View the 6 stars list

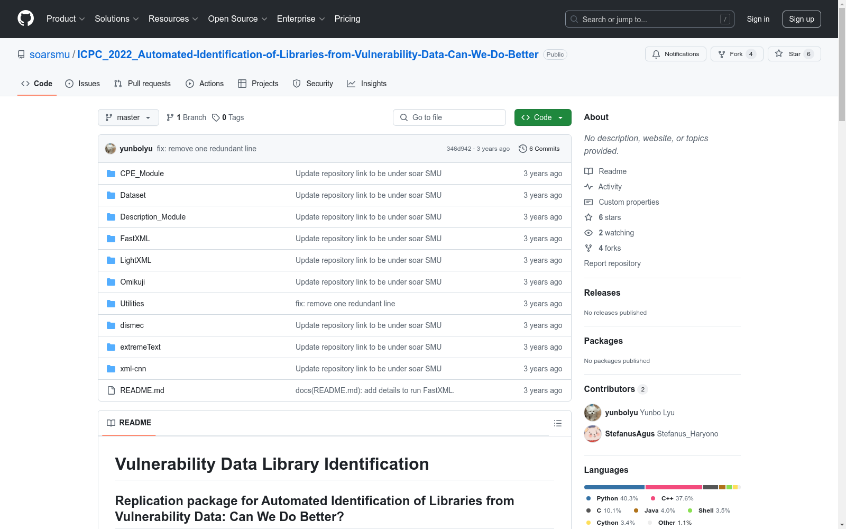pos(603,217)
